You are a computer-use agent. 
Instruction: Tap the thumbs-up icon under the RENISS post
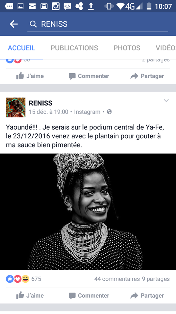pyautogui.click(x=20, y=295)
